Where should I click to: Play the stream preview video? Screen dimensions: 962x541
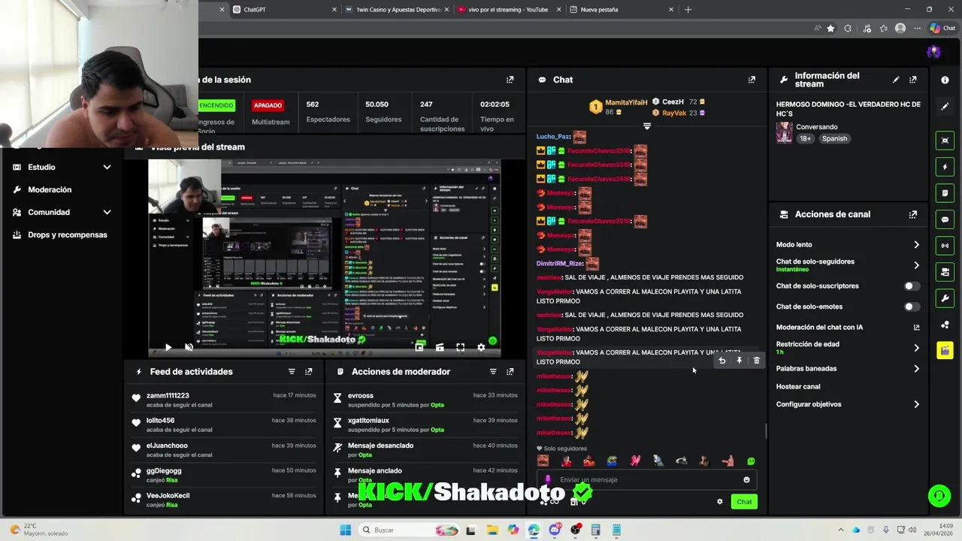[x=168, y=347]
